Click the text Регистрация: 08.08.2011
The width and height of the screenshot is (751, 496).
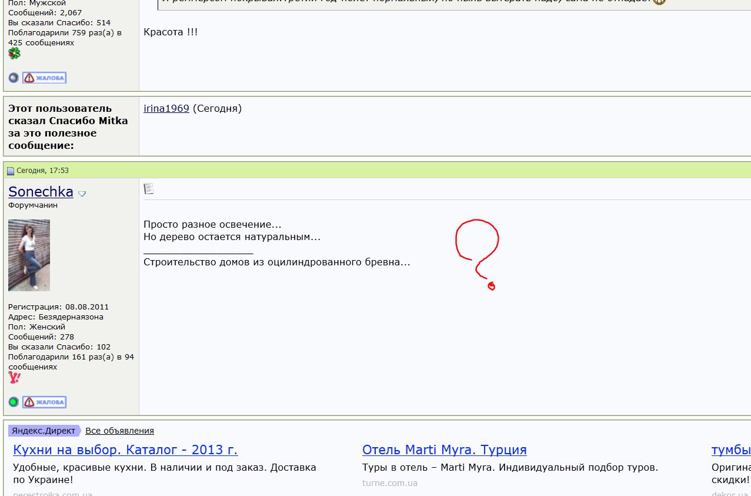click(58, 307)
